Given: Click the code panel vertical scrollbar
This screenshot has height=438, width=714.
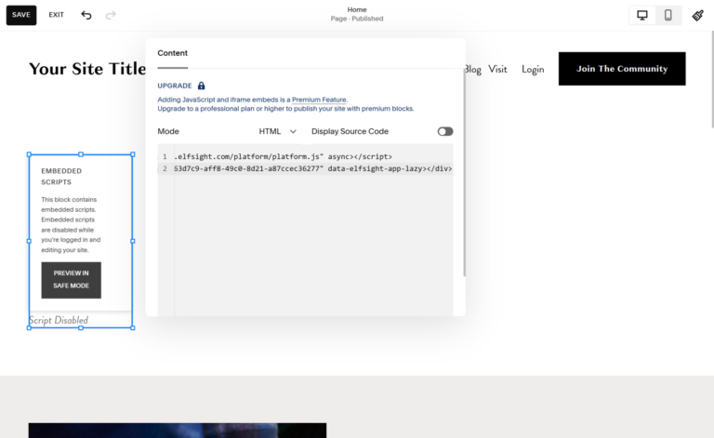Looking at the screenshot, I should coord(464,172).
